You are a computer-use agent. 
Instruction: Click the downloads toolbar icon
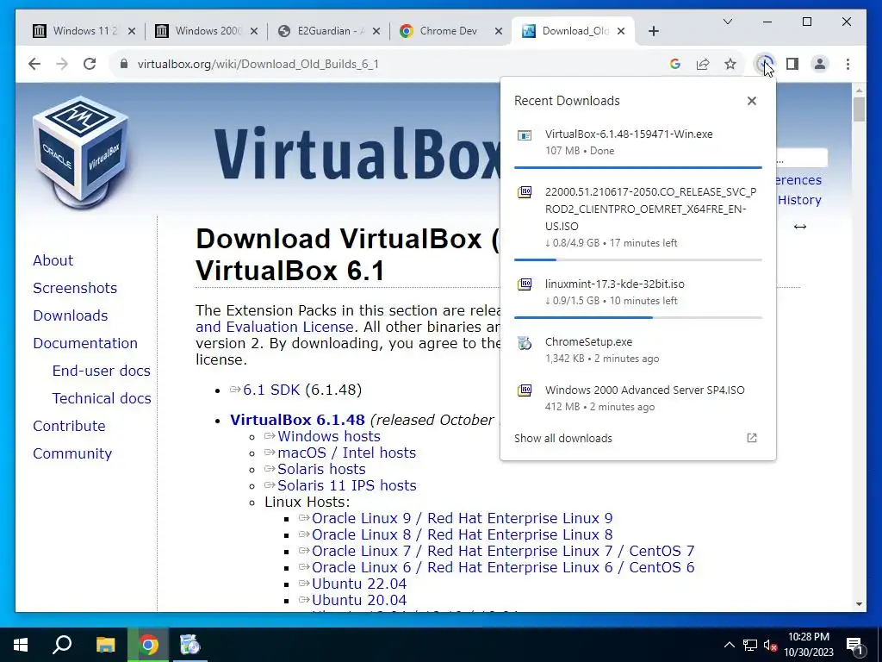pos(765,64)
